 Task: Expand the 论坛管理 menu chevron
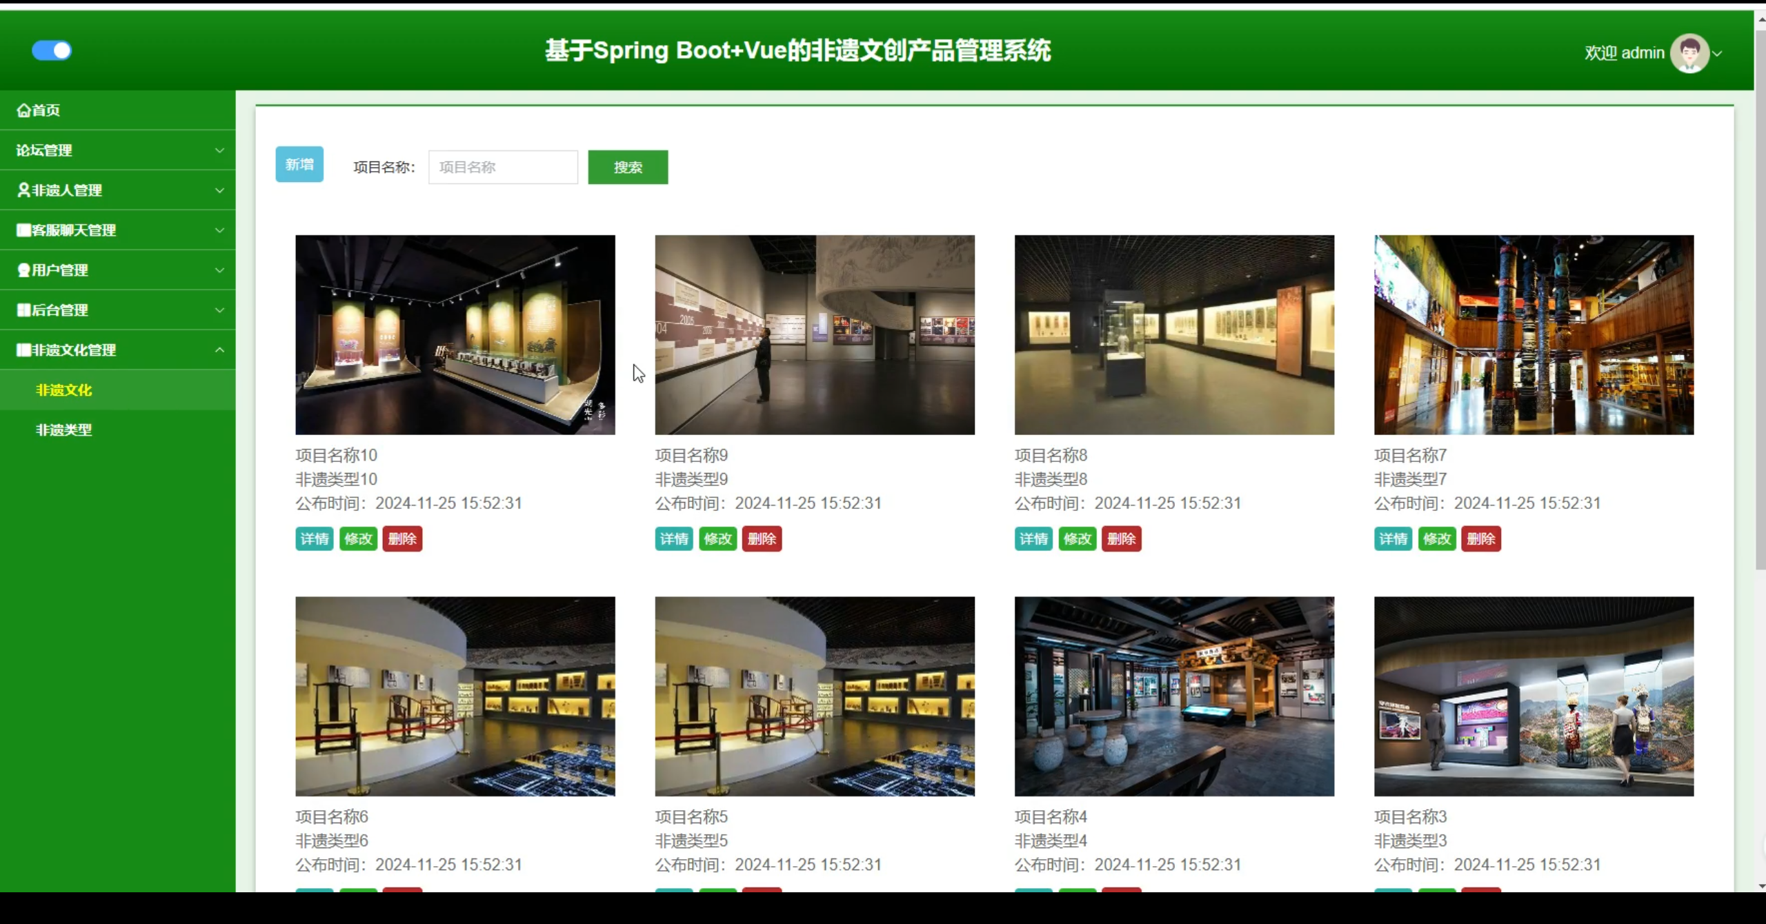click(x=219, y=150)
